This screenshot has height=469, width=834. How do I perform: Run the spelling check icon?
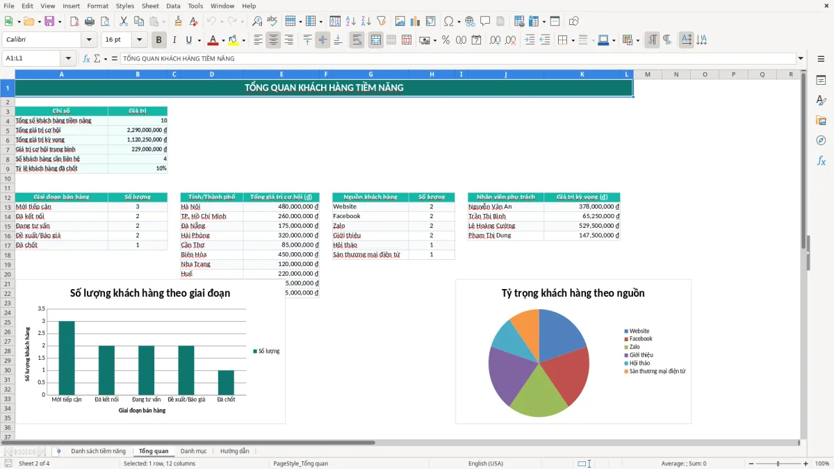272,22
